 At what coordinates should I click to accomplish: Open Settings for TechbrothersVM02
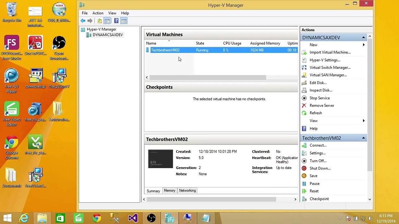coord(317,153)
